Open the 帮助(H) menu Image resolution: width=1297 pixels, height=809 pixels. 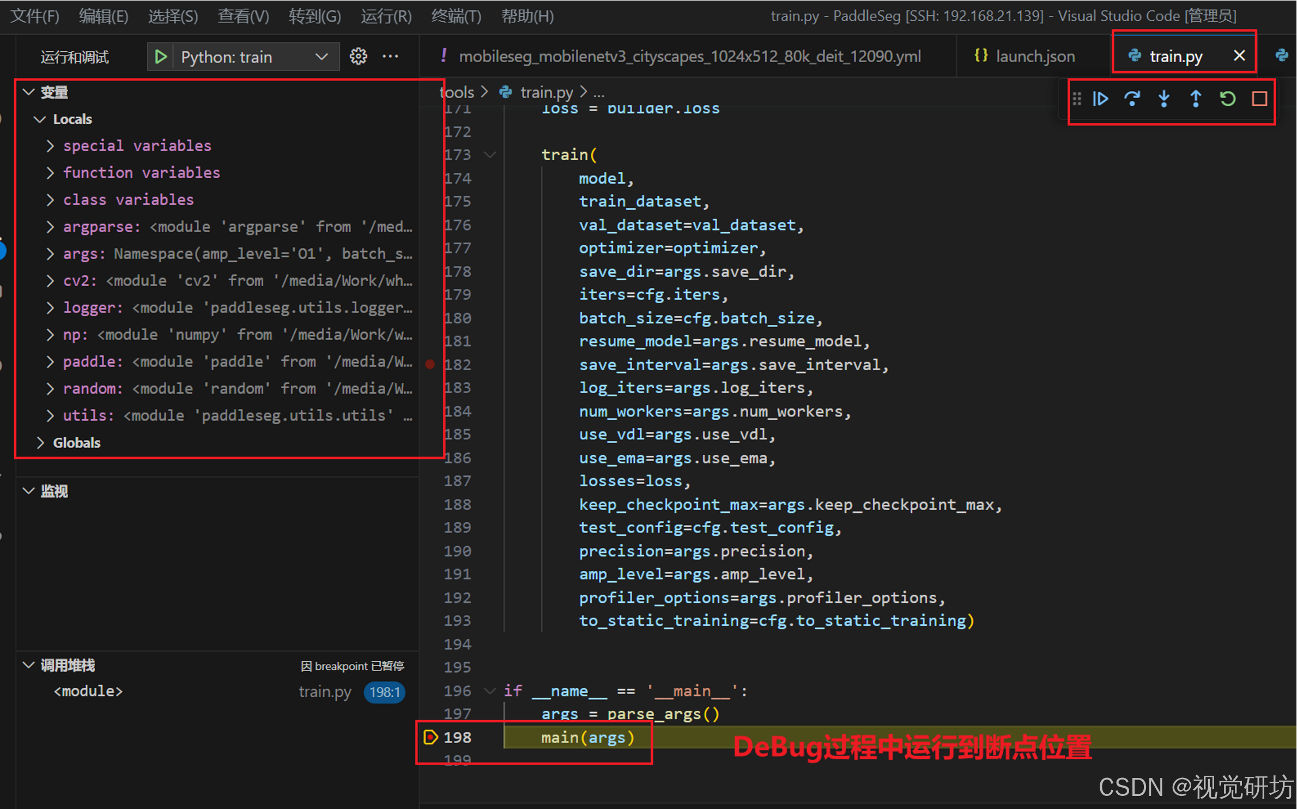pos(528,16)
